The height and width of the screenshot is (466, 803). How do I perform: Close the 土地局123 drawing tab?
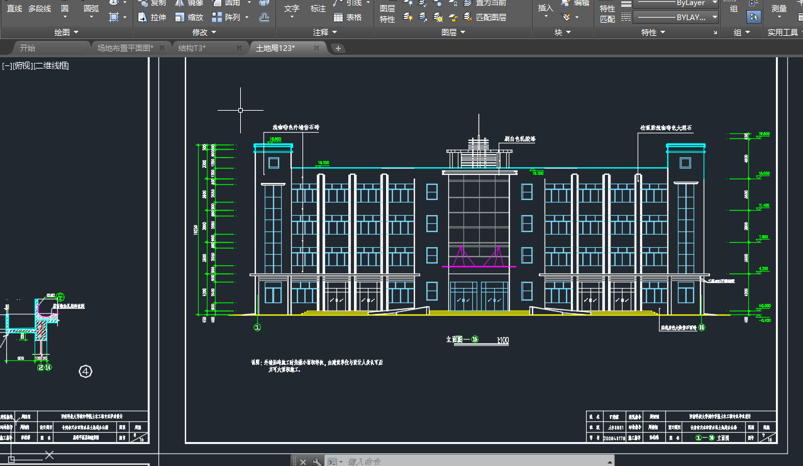[316, 48]
